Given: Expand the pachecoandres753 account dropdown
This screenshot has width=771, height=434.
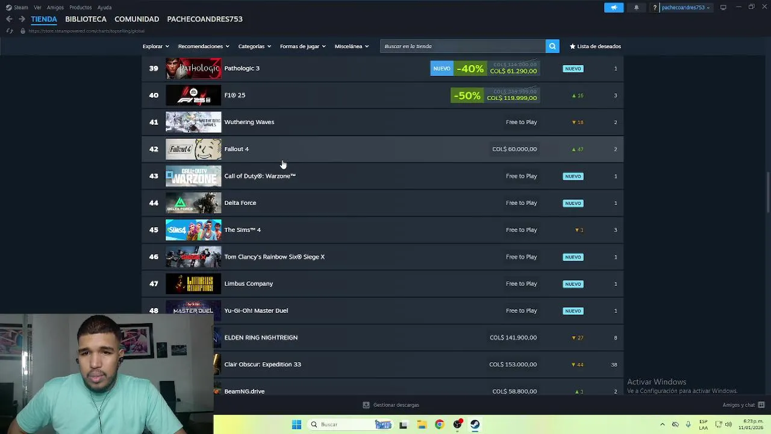Looking at the screenshot, I should point(685,7).
